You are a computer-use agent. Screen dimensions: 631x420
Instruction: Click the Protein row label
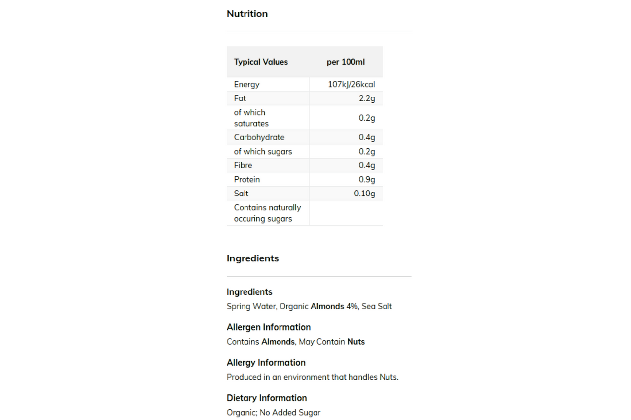[x=247, y=179]
